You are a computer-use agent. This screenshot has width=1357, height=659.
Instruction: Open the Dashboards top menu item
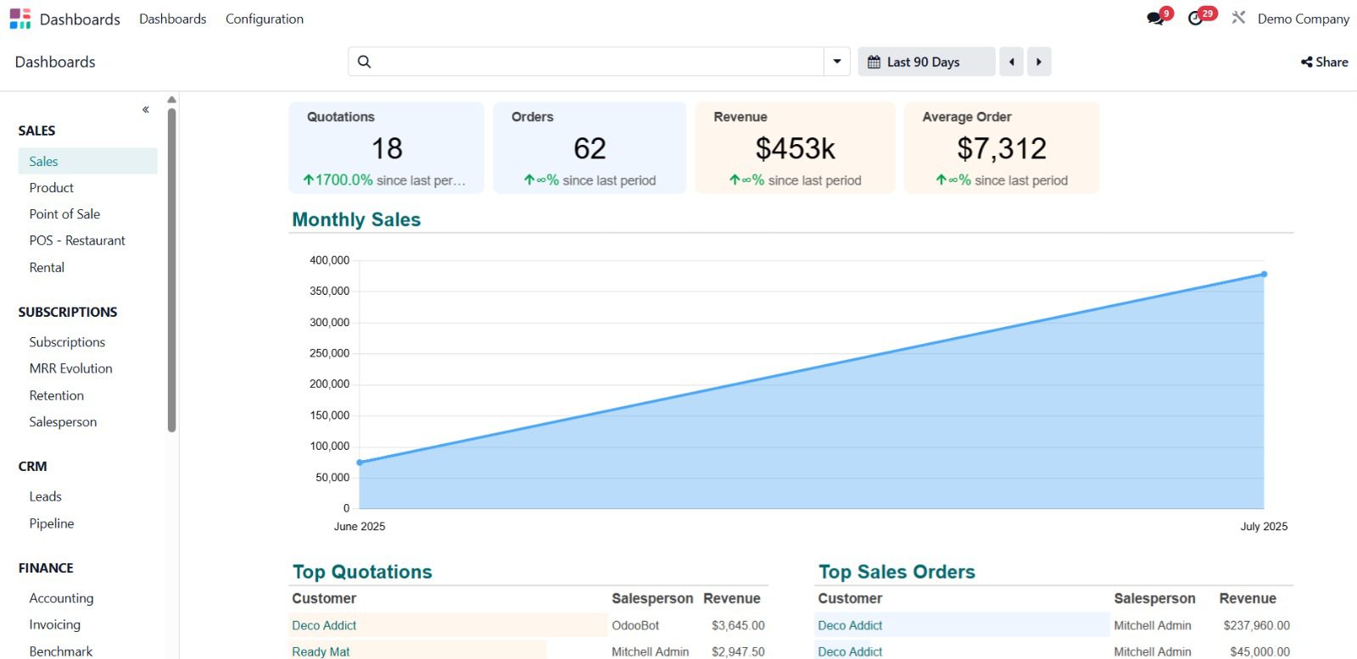pyautogui.click(x=172, y=19)
